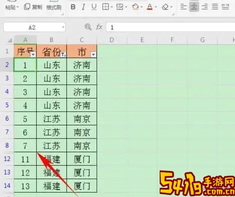Click the 市 header cell

coord(82,51)
